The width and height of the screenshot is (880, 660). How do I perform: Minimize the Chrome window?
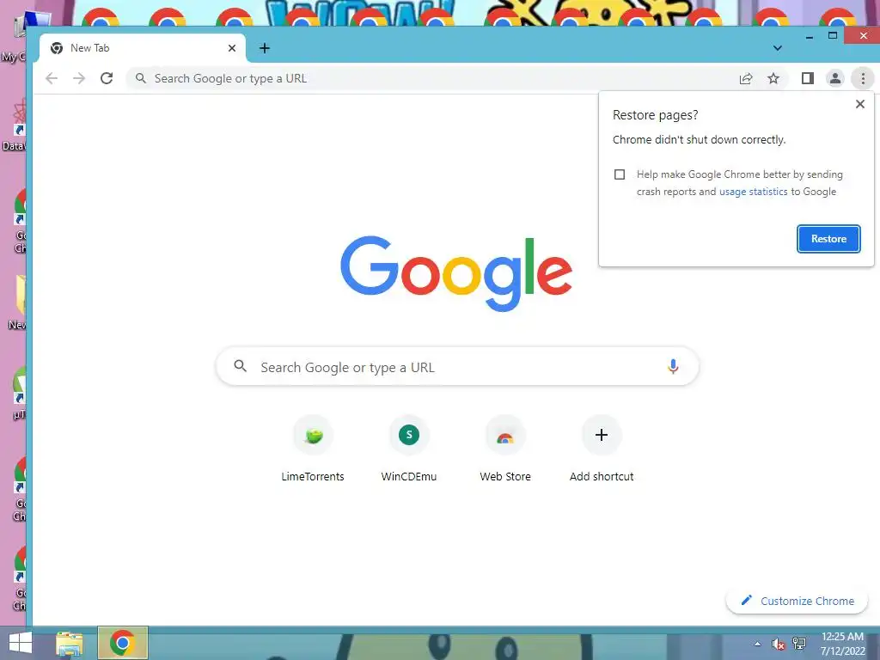(810, 36)
